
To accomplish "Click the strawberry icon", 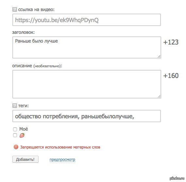I will pyautogui.click(x=22, y=135).
